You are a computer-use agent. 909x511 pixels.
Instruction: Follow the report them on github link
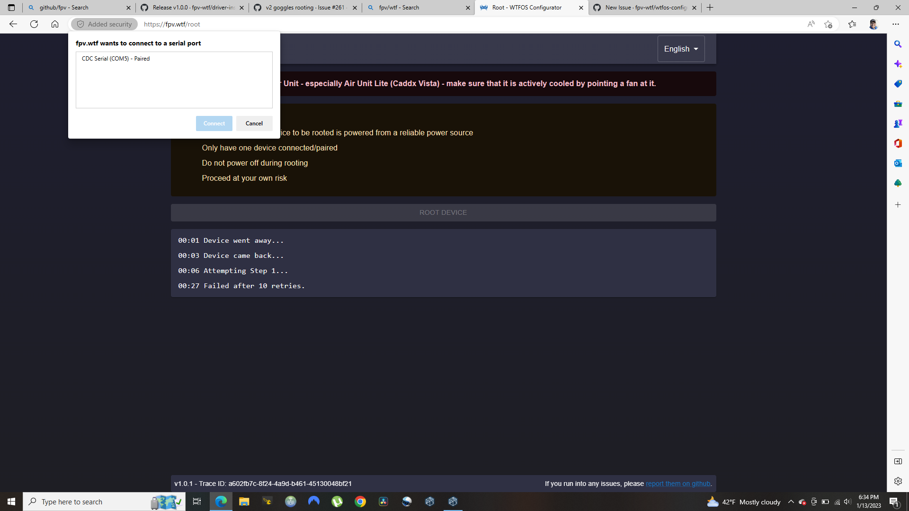coord(678,484)
